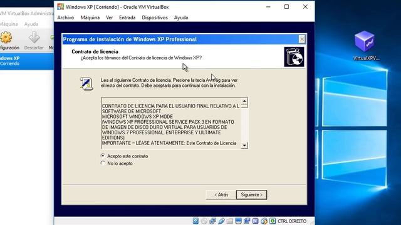Viewport: 401px width, 225px height.
Task: Click 'Contrato de licencia' heading
Action: pyautogui.click(x=95, y=51)
